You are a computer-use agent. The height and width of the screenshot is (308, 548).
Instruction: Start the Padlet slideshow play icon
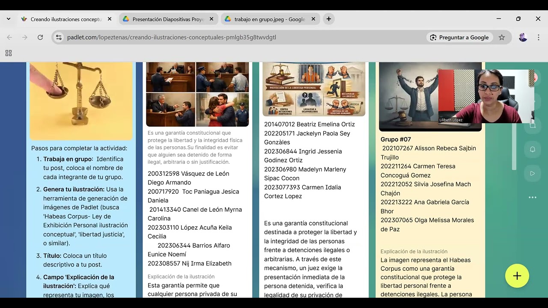point(533,173)
